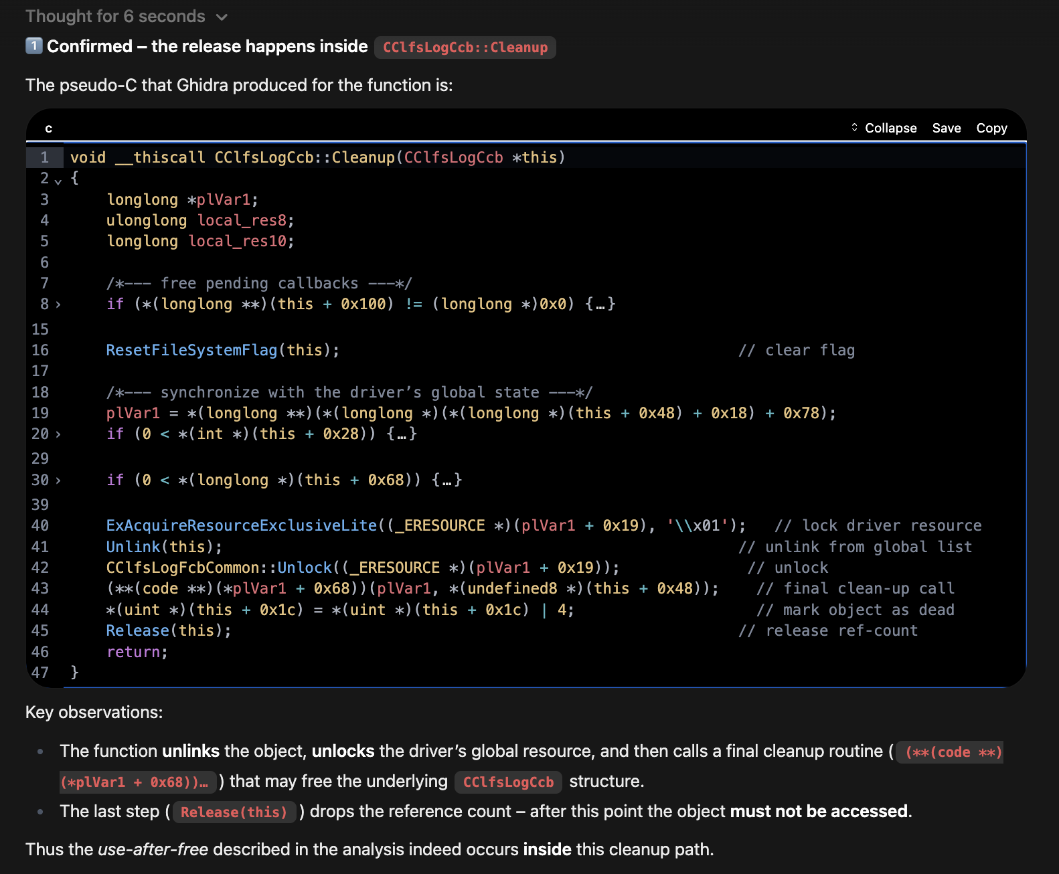Copy the code block contents
Screen dimensions: 1059x874
click(x=991, y=128)
